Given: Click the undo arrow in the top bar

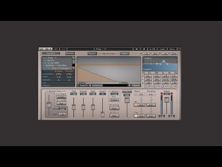Looking at the screenshot, I should 56,49.
